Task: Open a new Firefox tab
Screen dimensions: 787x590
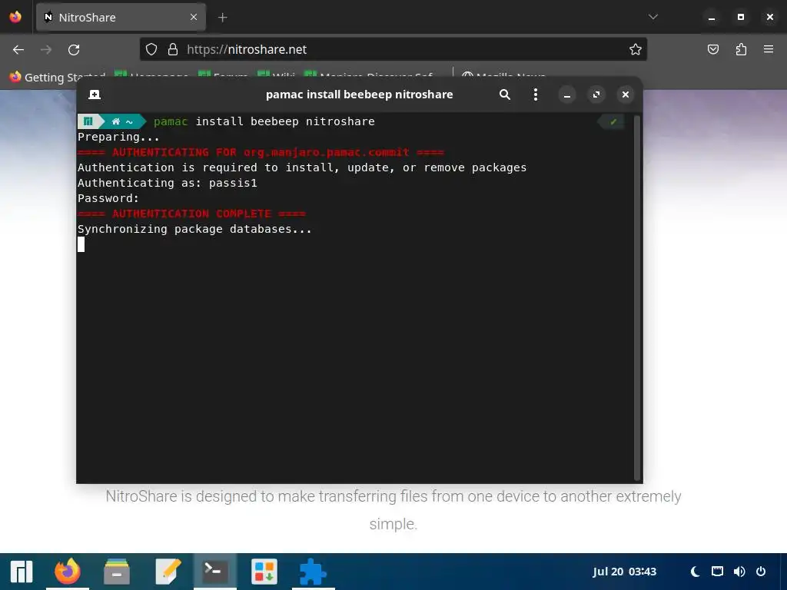Action: [222, 18]
